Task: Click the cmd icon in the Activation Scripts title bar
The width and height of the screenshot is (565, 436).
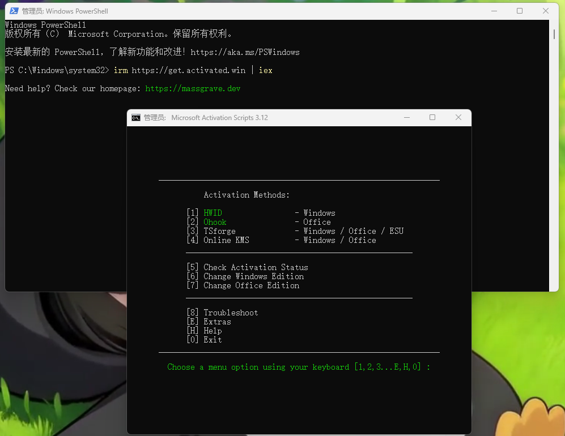Action: click(136, 118)
